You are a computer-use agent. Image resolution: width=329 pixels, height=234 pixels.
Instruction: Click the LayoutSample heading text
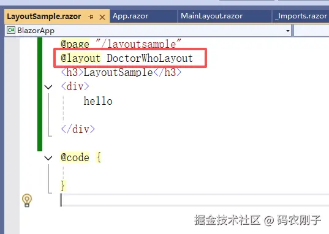[x=118, y=72]
